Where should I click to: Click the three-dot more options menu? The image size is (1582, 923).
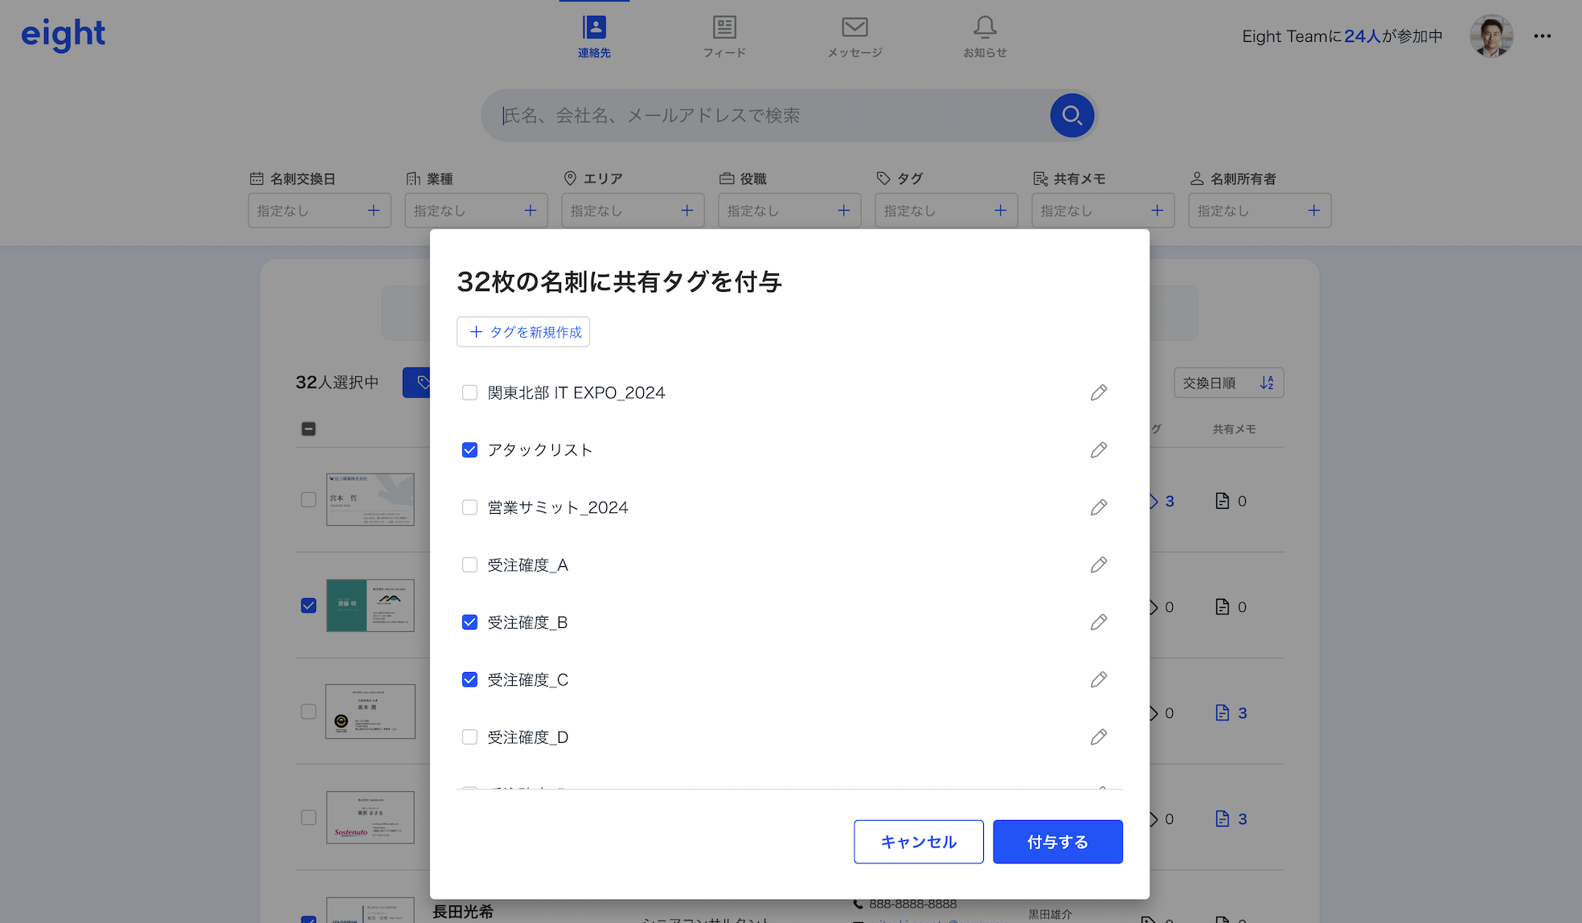1542,36
